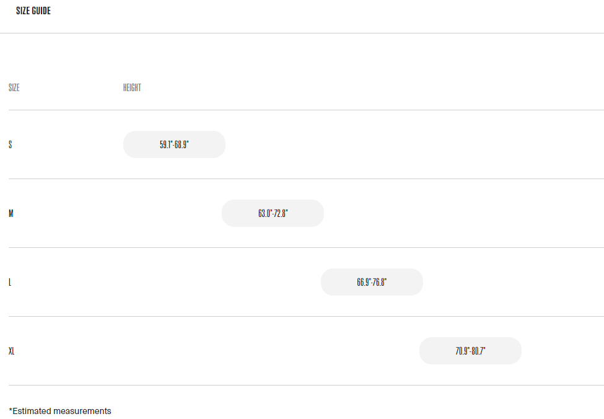Click the divider line under SIZE GUIDE heading
Image resolution: width=604 pixels, height=419 pixels.
[x=302, y=33]
